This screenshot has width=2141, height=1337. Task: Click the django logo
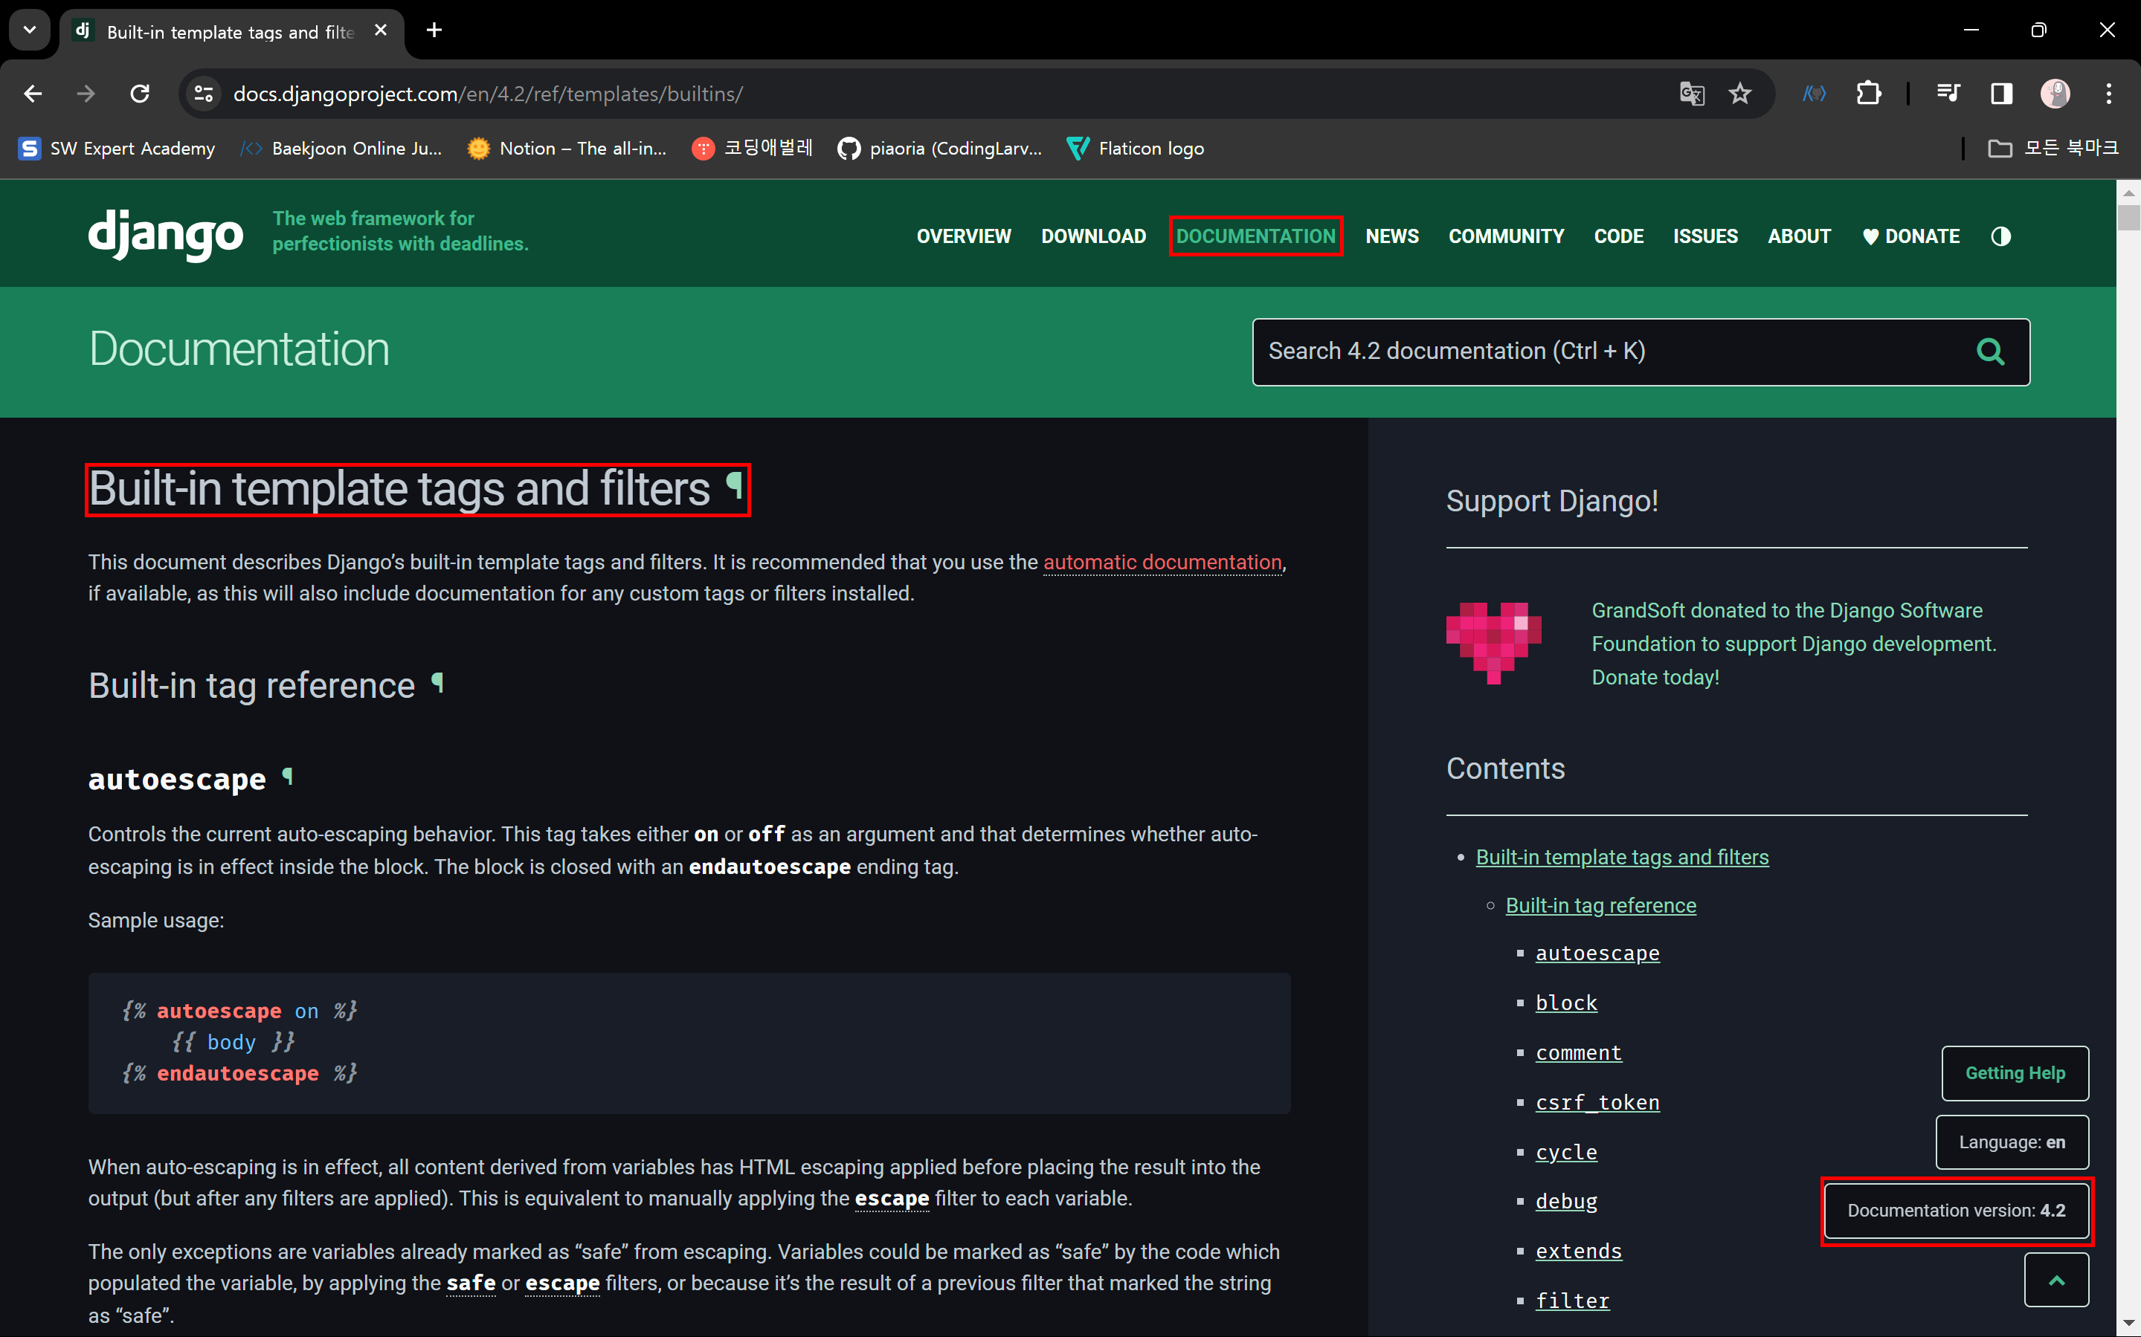165,234
